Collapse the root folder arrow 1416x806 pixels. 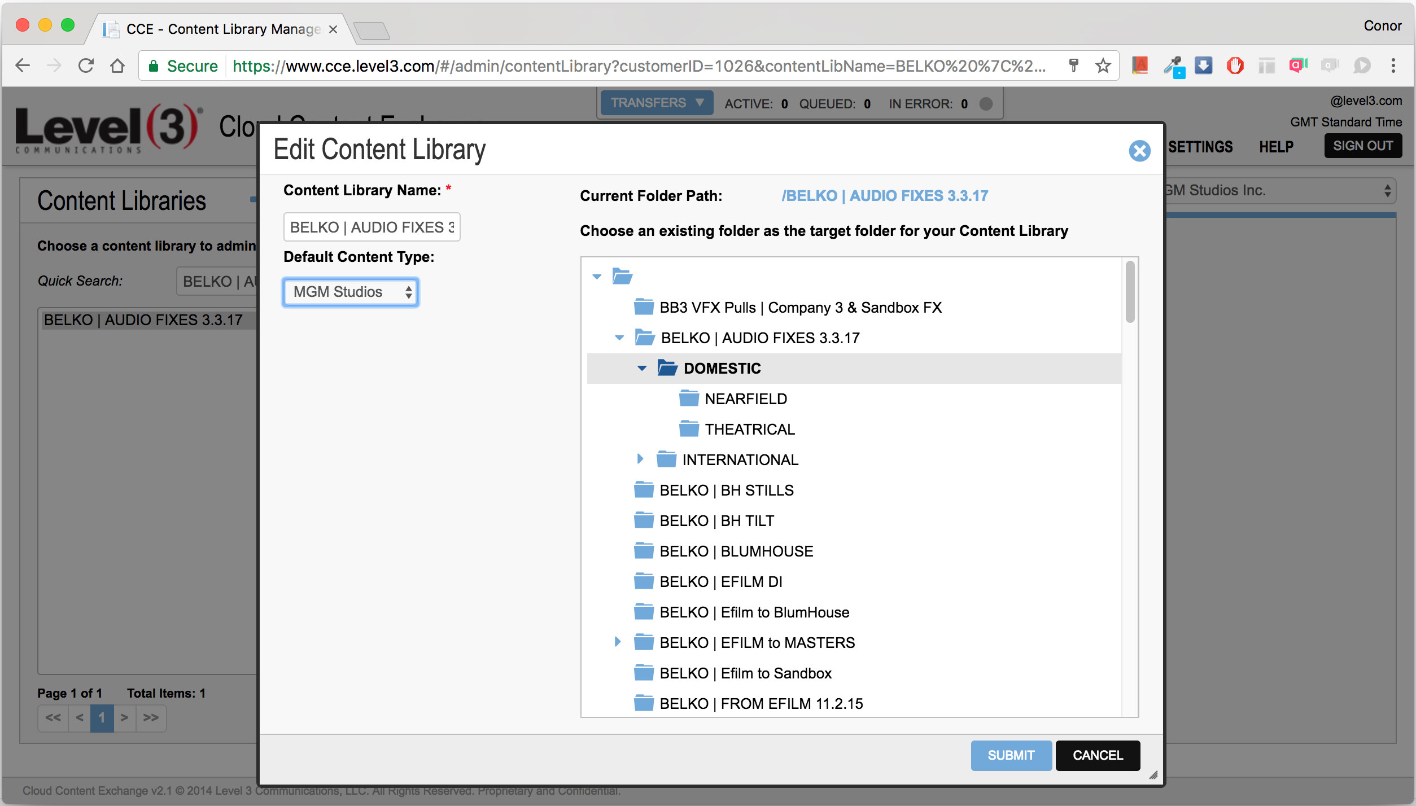pyautogui.click(x=597, y=277)
